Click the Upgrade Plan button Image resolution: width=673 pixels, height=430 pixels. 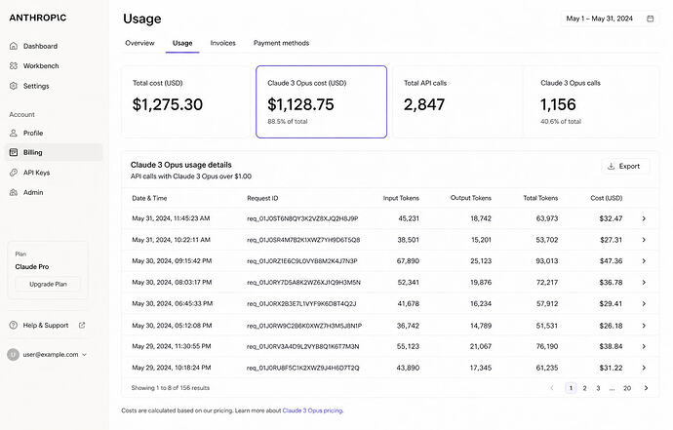click(x=48, y=284)
